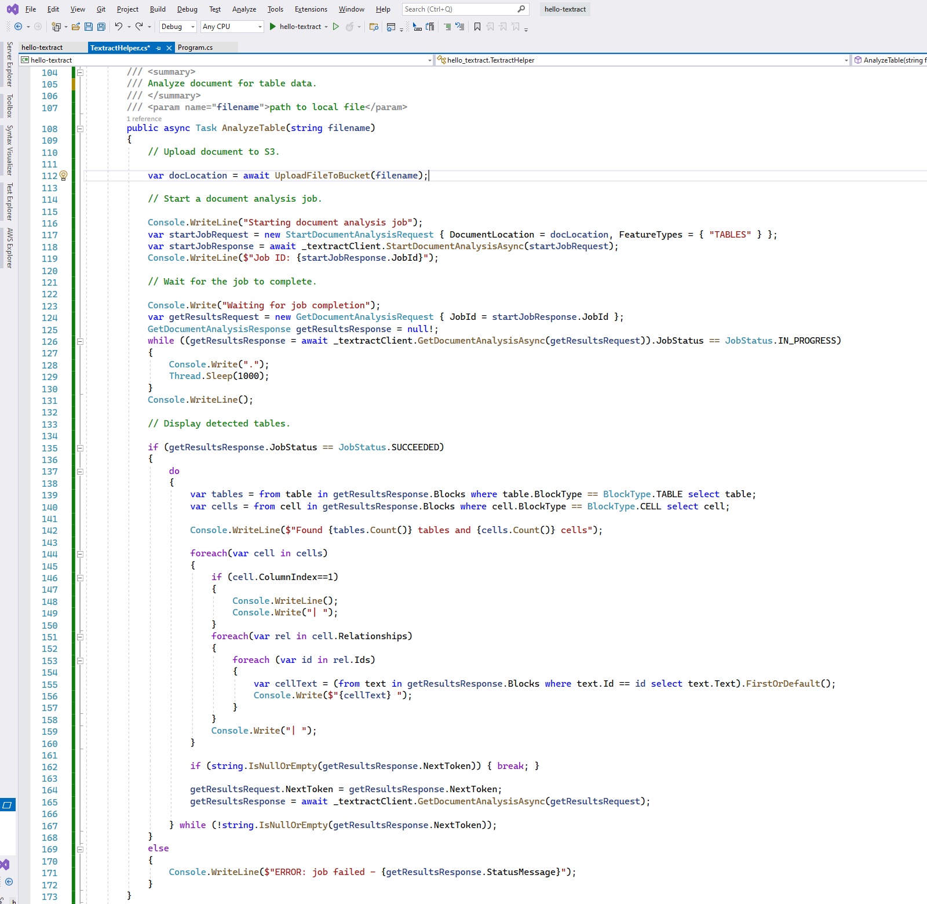
Task: Open the Analyze menu
Action: click(x=244, y=9)
